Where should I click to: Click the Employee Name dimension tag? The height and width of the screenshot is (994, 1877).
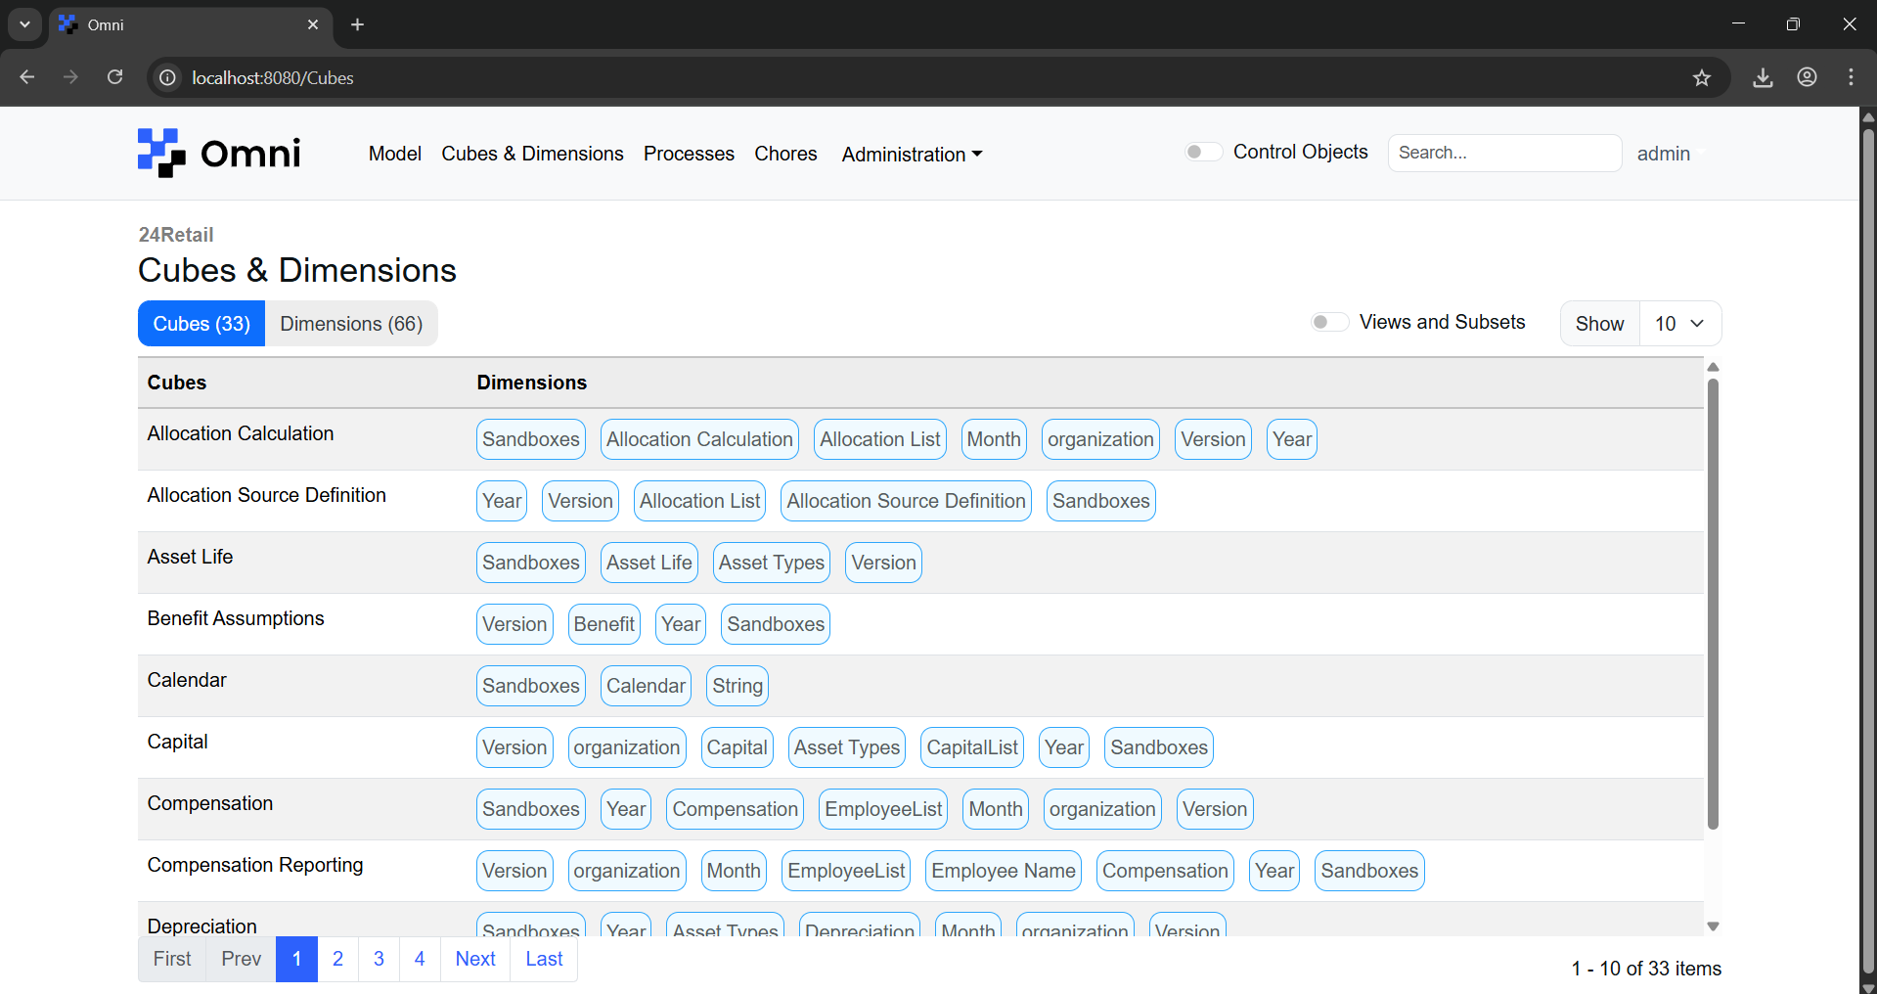[x=1004, y=871]
